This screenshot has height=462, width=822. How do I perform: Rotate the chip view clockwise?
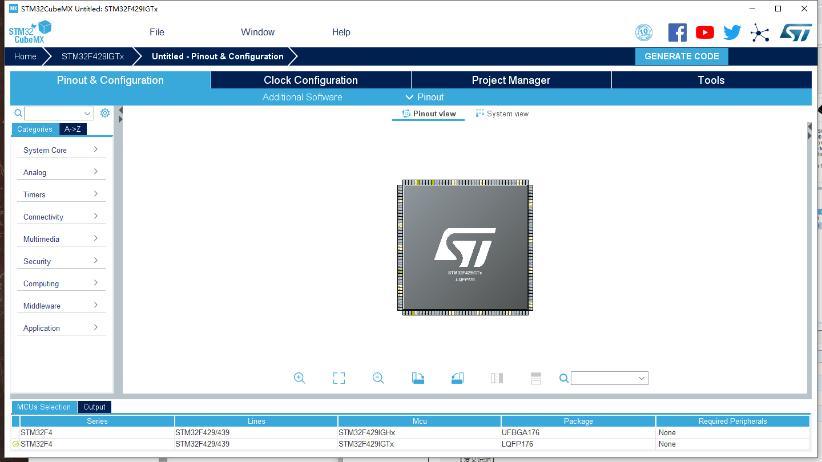pyautogui.click(x=418, y=378)
